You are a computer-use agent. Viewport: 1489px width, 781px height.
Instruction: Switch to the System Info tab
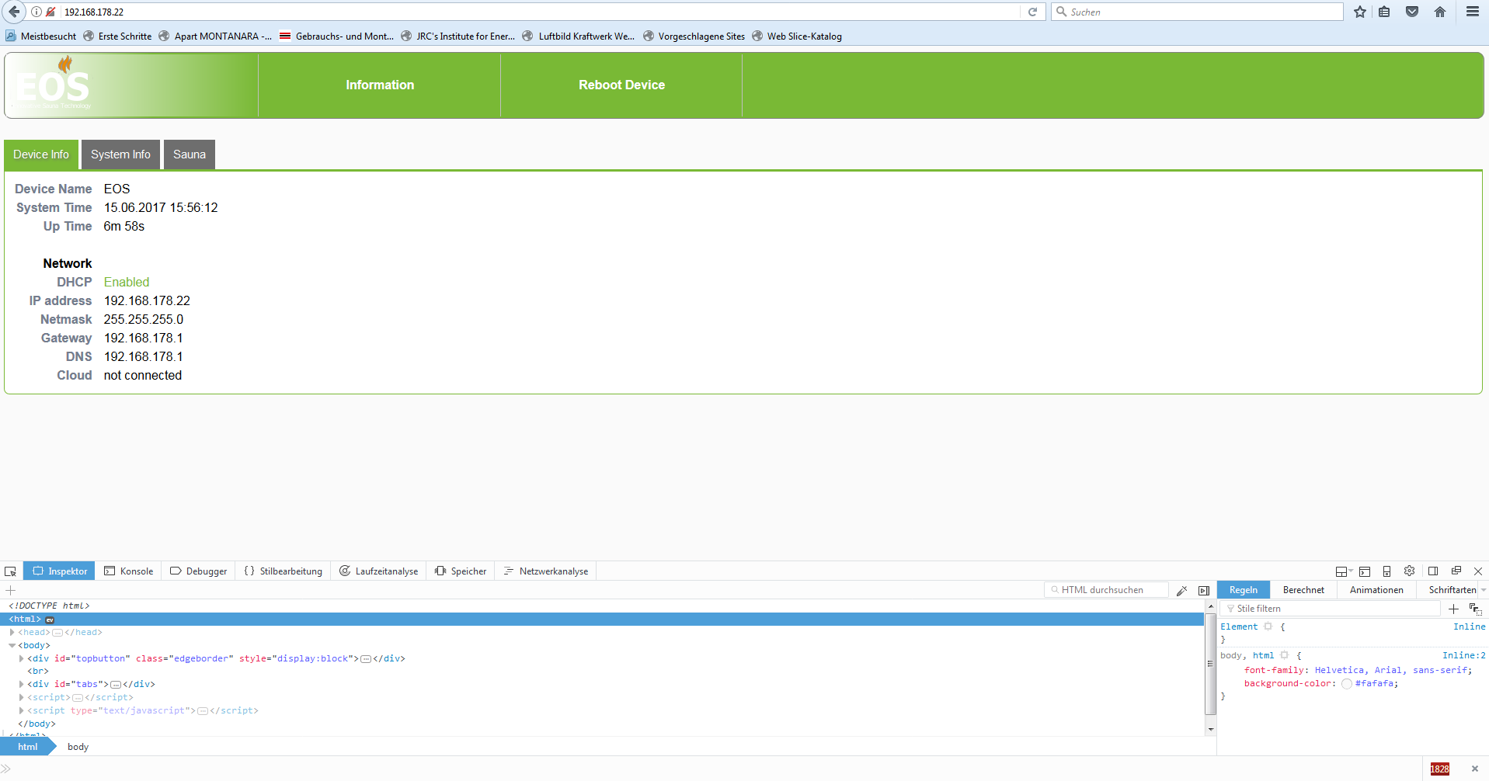[x=120, y=154]
